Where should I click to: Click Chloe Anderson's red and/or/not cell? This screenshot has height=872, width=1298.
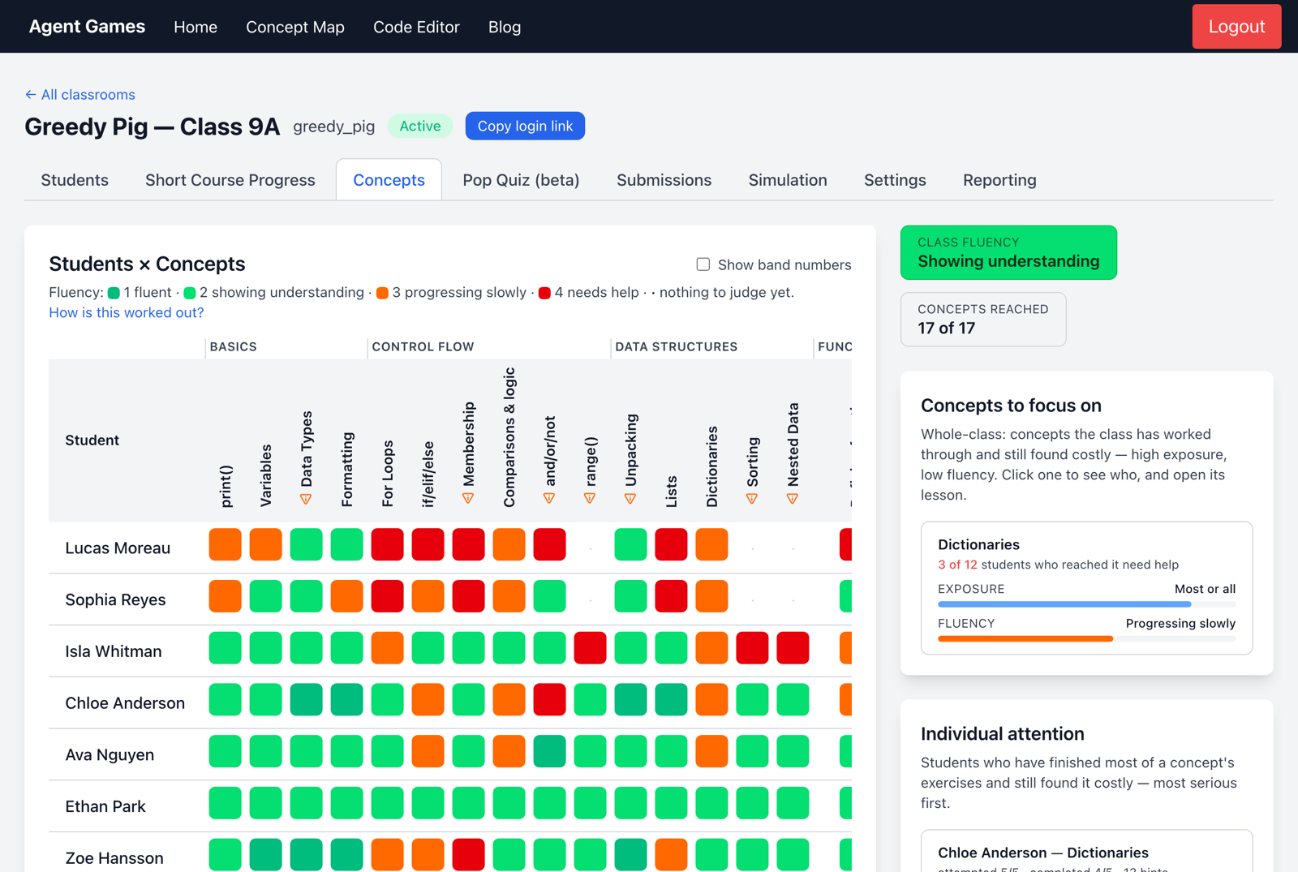point(549,700)
